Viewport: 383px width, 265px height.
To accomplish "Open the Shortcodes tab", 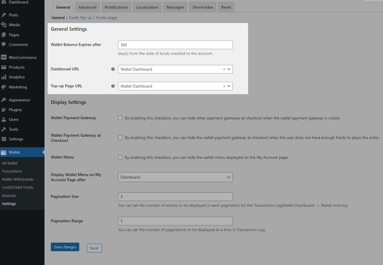I will (x=202, y=7).
